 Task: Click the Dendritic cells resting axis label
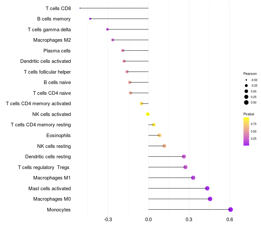point(48,157)
